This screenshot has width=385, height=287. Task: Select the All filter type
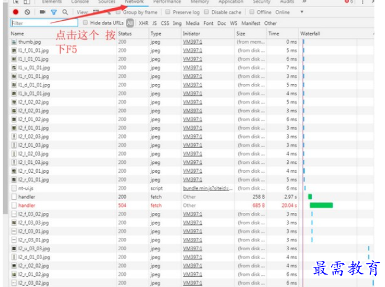point(130,23)
